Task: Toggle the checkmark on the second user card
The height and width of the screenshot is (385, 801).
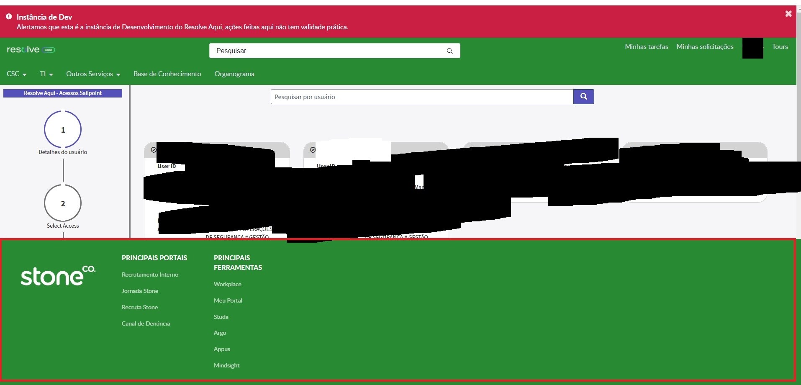Action: [x=313, y=149]
